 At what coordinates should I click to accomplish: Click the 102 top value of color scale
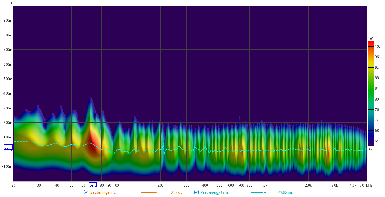coord(371,39)
